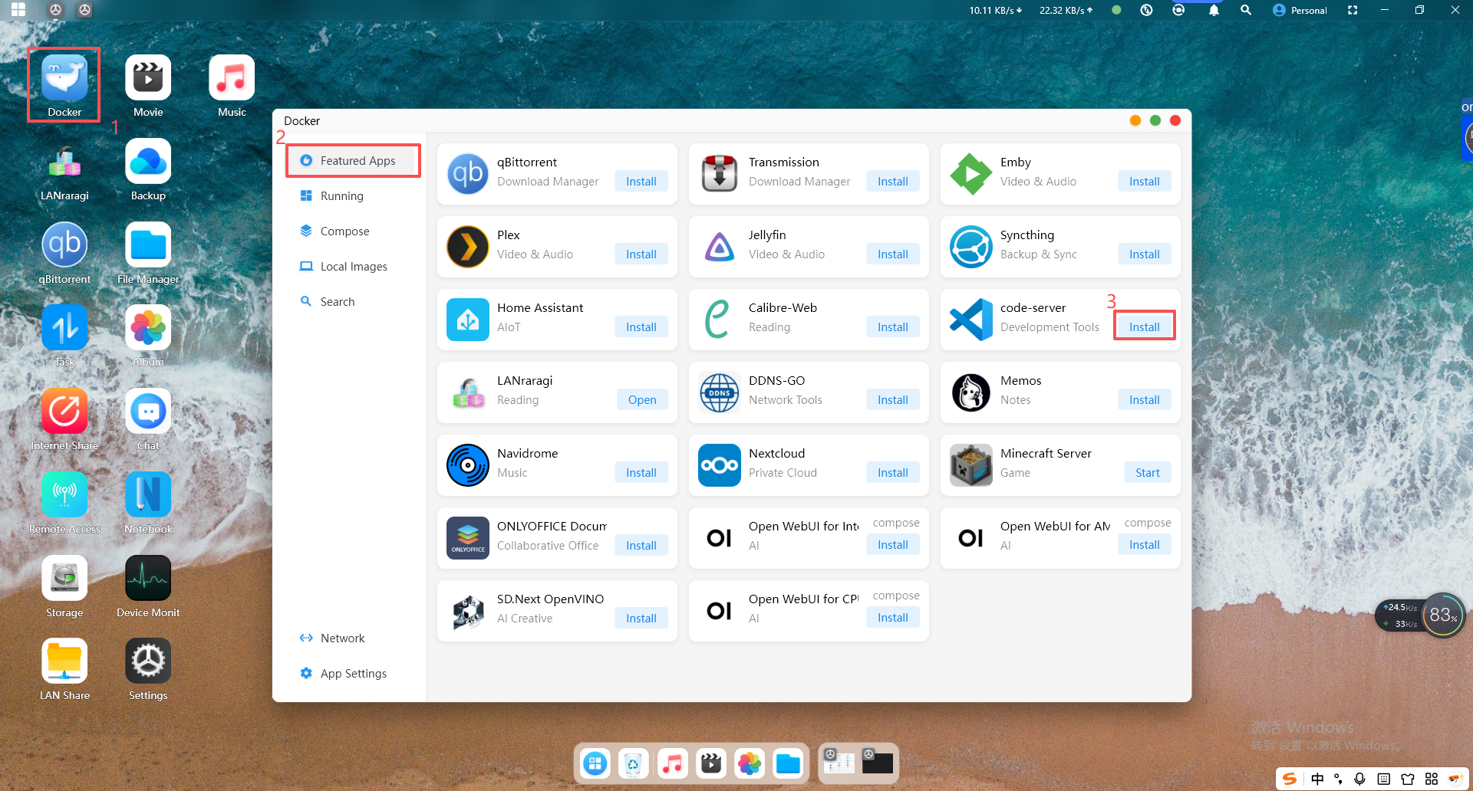Click the network speed usage widget
Viewport: 1473px width, 791px height.
click(x=1421, y=615)
